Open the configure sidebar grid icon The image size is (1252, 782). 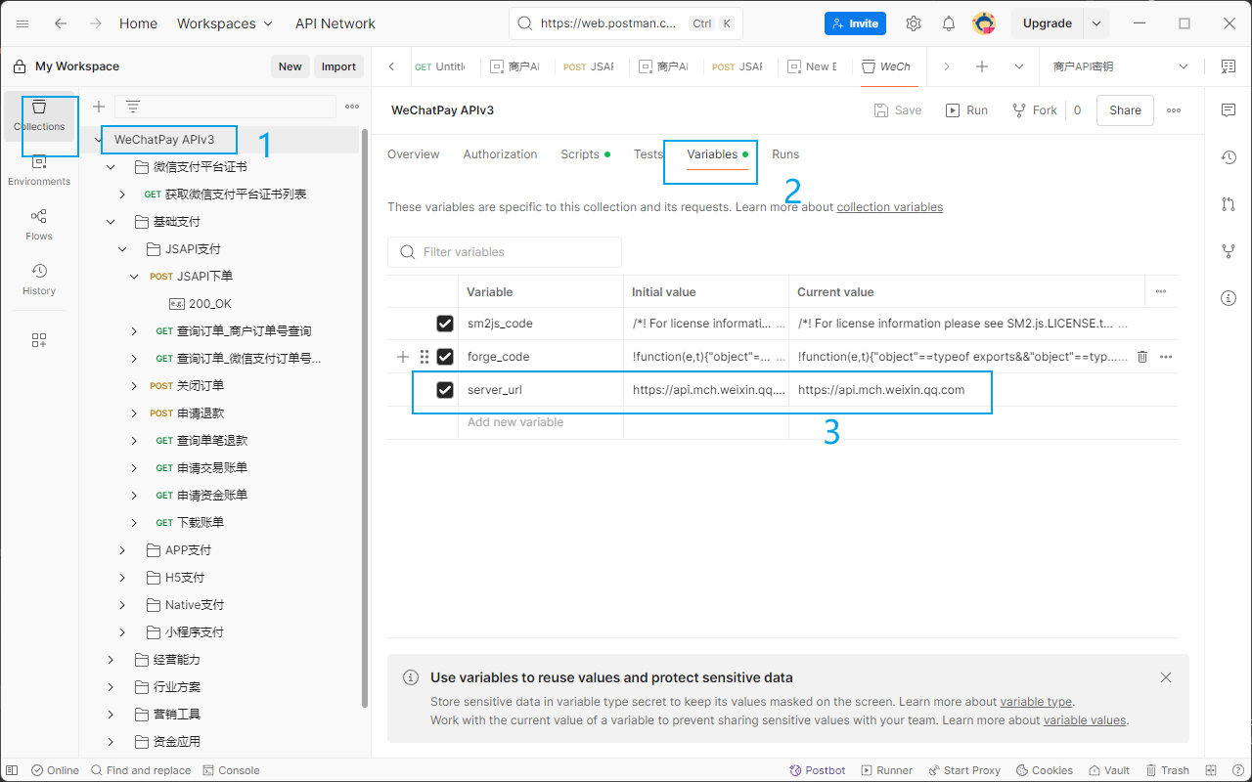39,340
